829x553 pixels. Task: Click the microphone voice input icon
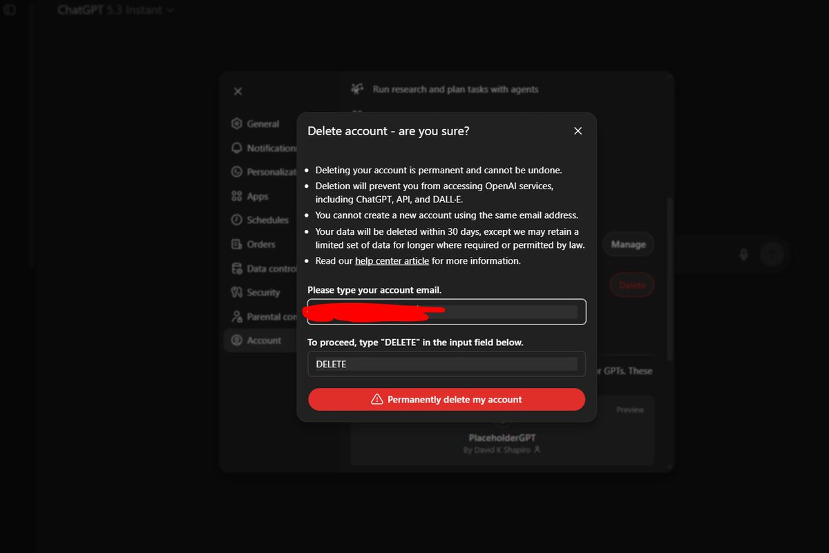coord(744,255)
